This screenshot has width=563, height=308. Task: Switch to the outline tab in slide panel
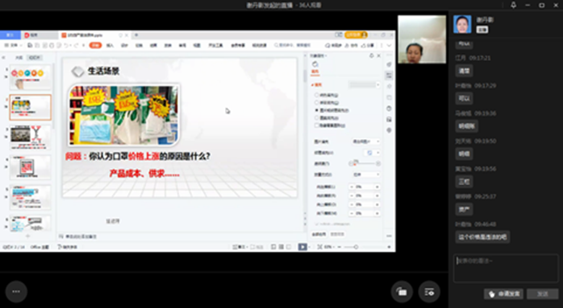19,58
